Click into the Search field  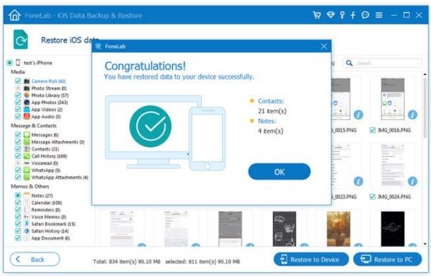click(382, 63)
